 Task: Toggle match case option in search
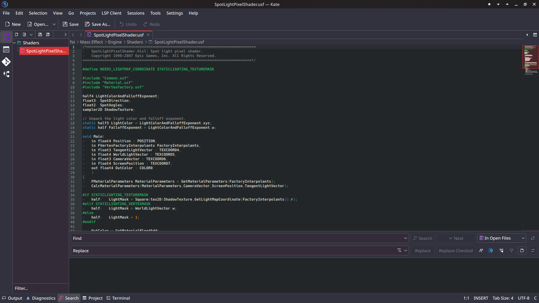(481, 251)
